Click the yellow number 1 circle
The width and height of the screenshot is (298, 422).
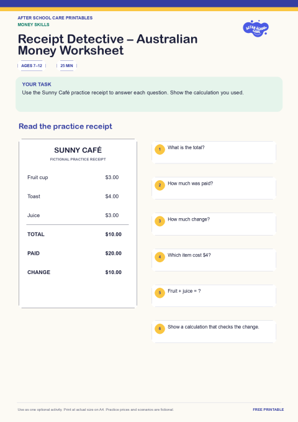(x=160, y=149)
